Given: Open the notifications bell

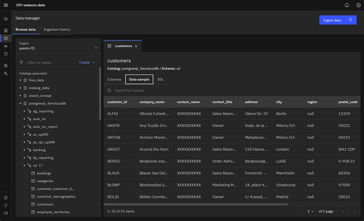Looking at the screenshot, I should 347,5.
